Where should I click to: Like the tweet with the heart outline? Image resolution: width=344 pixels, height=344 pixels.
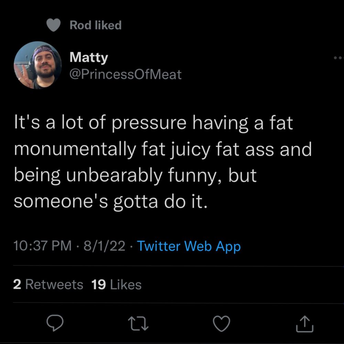click(222, 324)
